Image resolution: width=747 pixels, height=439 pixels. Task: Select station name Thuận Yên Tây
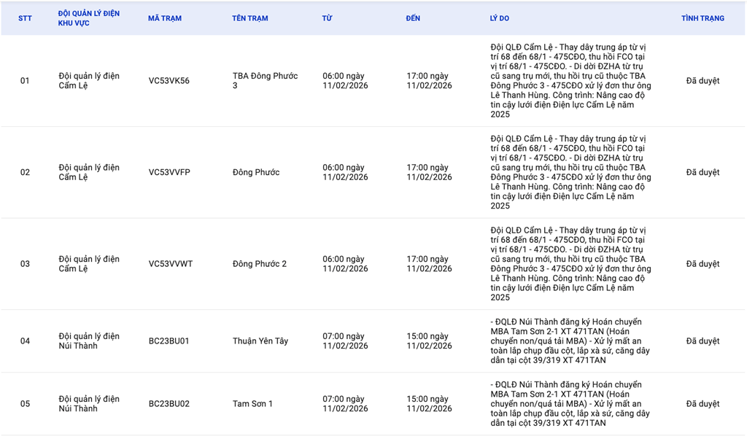260,341
